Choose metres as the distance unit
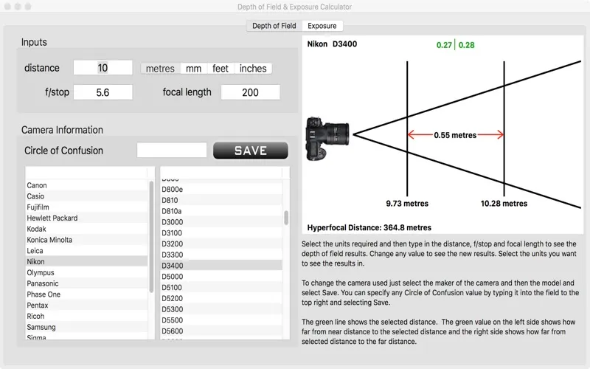The width and height of the screenshot is (590, 369). click(160, 69)
